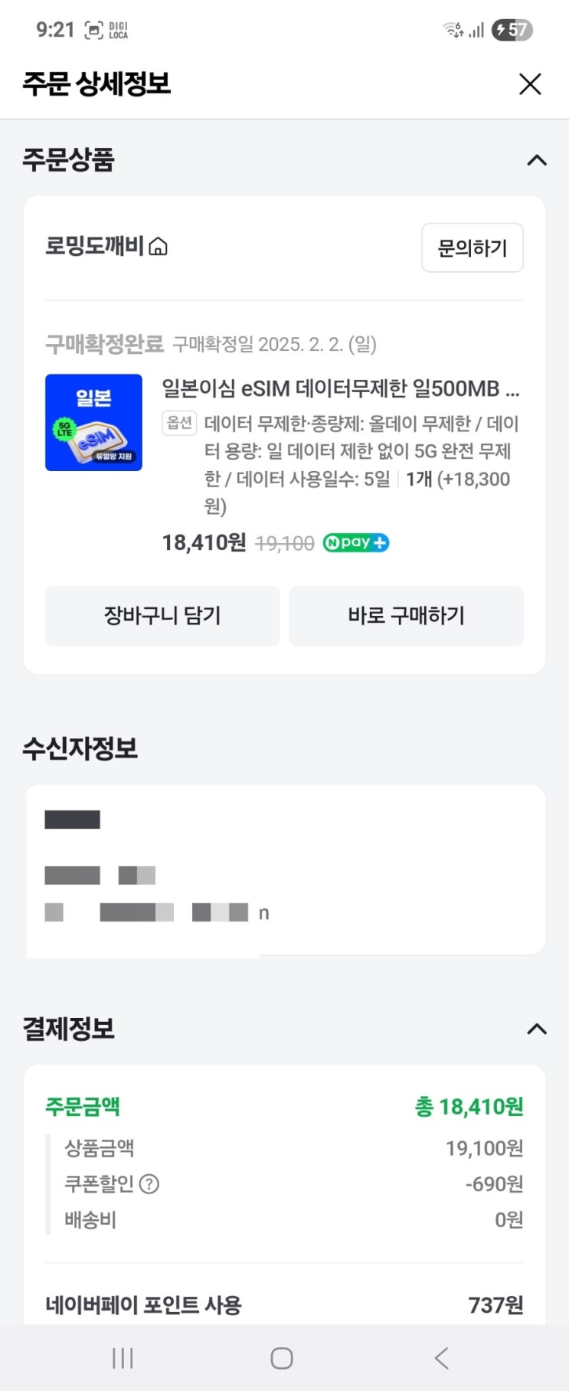Screen dimensions: 569x1391
Task: Tap the Wi-Fi status icon
Action: pyautogui.click(x=453, y=30)
